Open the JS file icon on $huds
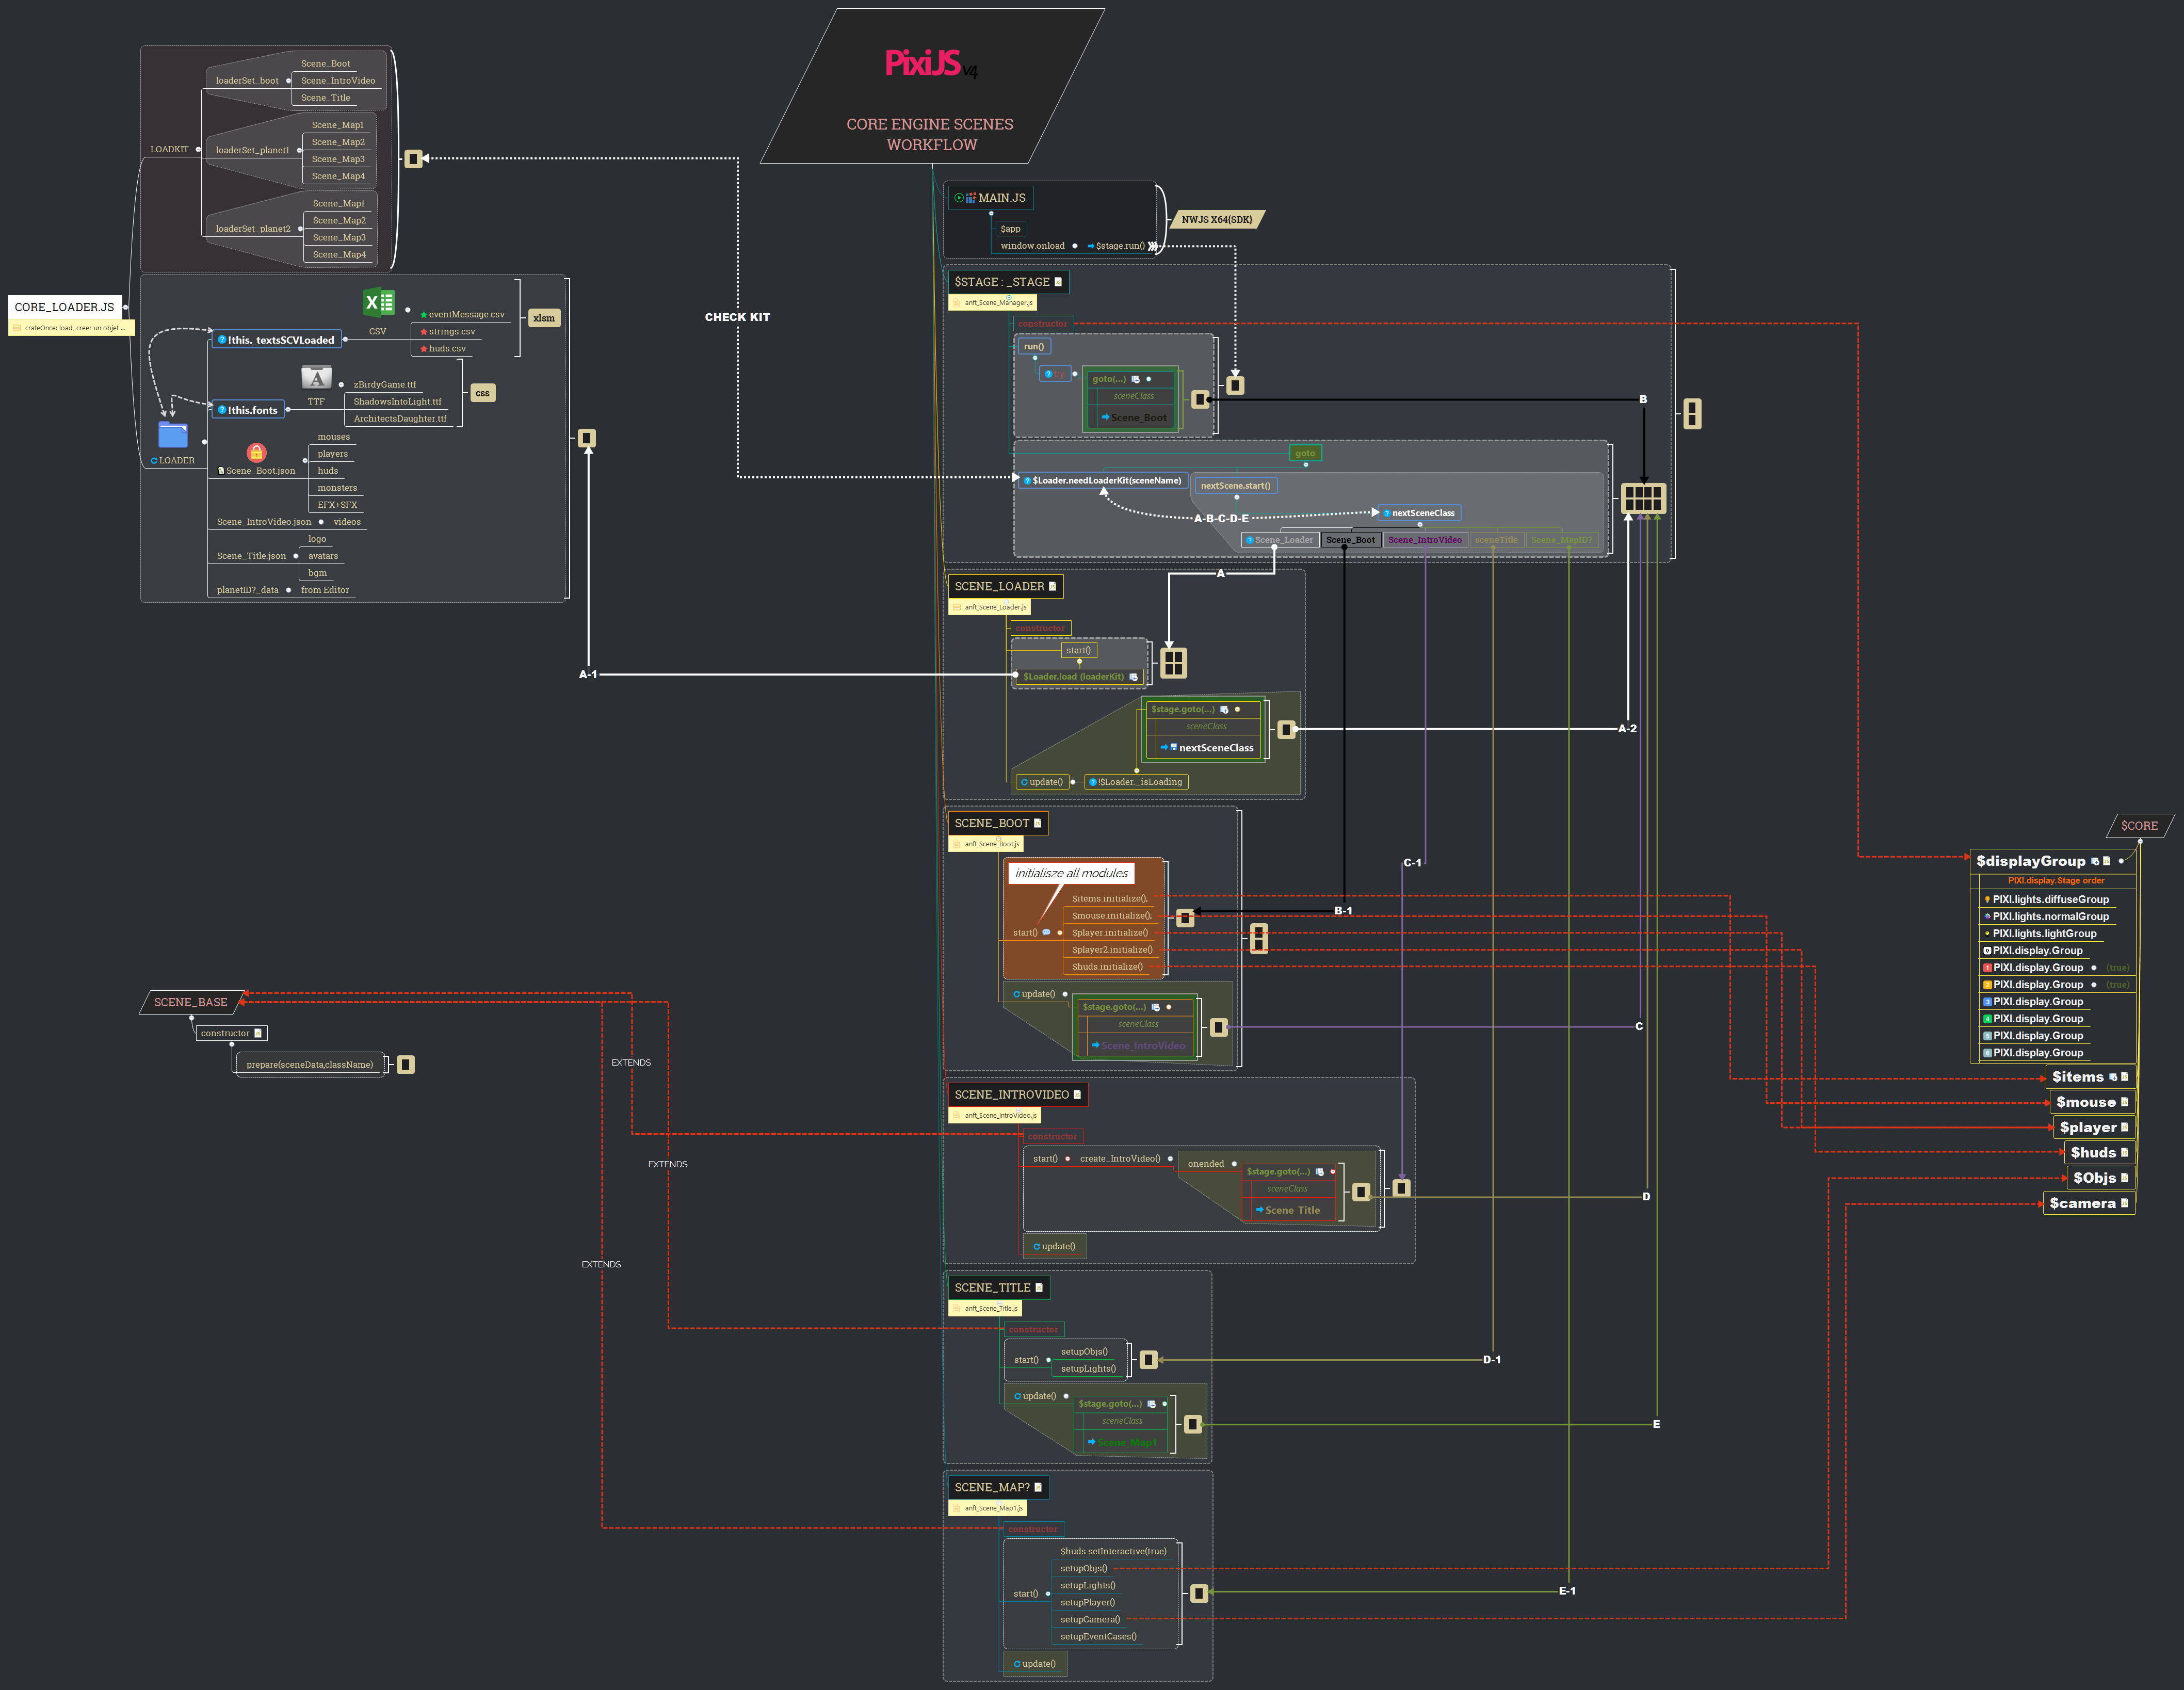The height and width of the screenshot is (1690, 2184). 2124,1152
